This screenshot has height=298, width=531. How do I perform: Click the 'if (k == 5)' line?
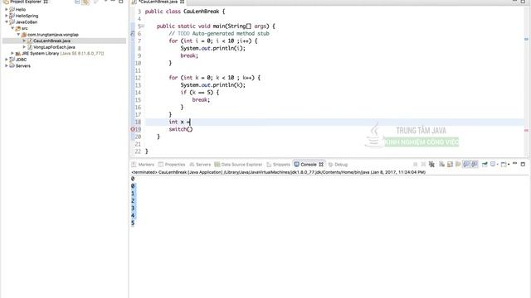click(199, 92)
